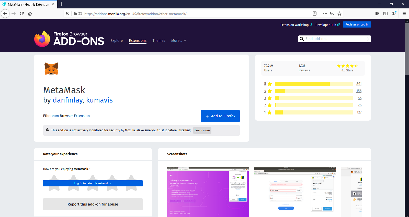Open the Firefox hamburger menu
This screenshot has width=409, height=217.
click(x=404, y=14)
